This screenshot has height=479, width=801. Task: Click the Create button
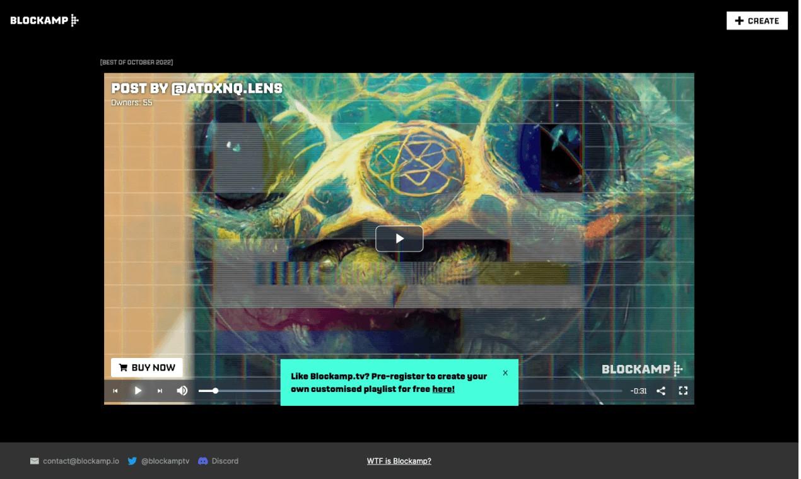[756, 21]
